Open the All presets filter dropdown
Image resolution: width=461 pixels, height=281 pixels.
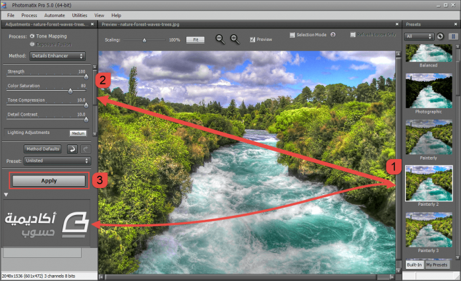pyautogui.click(x=420, y=36)
